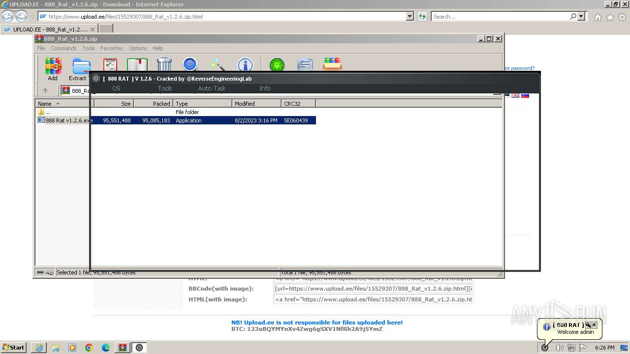This screenshot has width=630, height=354.
Task: Click the Russian flag language icon
Action: tap(525, 95)
